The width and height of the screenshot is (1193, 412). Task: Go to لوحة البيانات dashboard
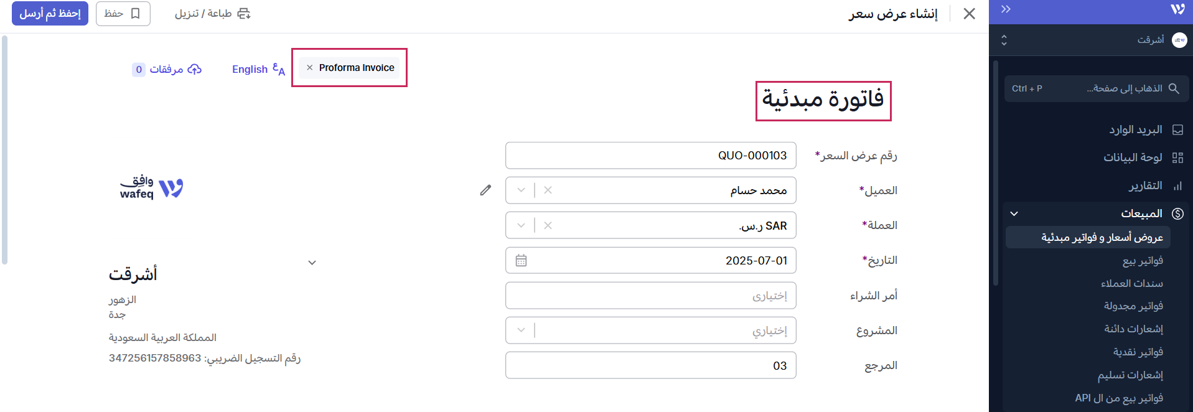[x=1133, y=157]
